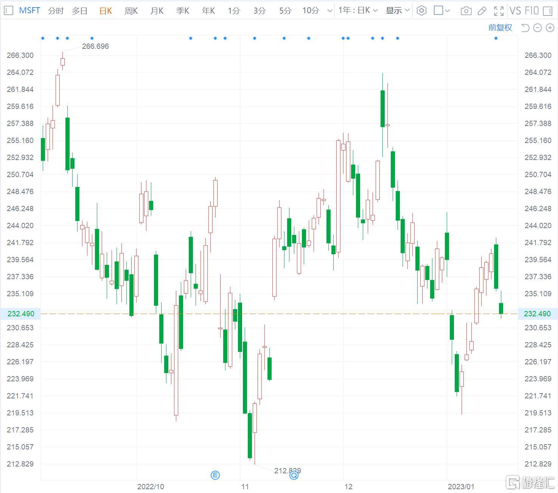Open VS comparison mode
Screen dimensions: 558x493
tap(515, 10)
